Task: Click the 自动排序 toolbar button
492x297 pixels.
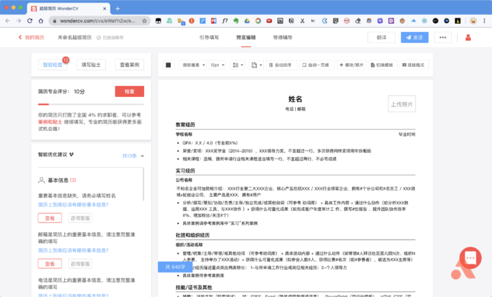Action: click(281, 65)
